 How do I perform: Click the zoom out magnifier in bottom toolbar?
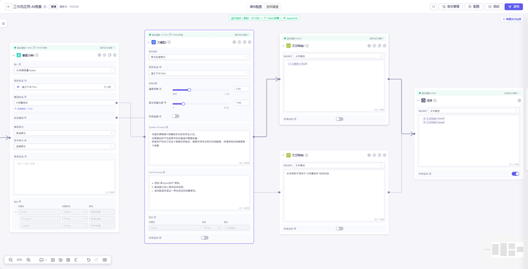(x=11, y=260)
